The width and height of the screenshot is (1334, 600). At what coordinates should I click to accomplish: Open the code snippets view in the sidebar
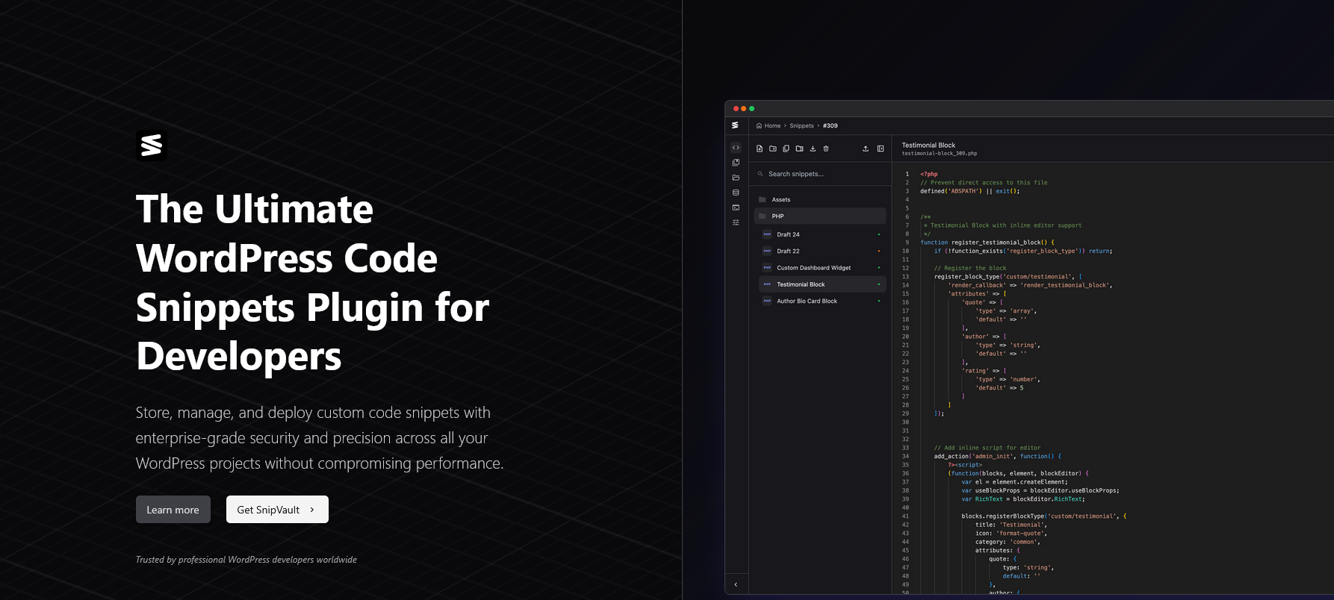click(x=736, y=148)
